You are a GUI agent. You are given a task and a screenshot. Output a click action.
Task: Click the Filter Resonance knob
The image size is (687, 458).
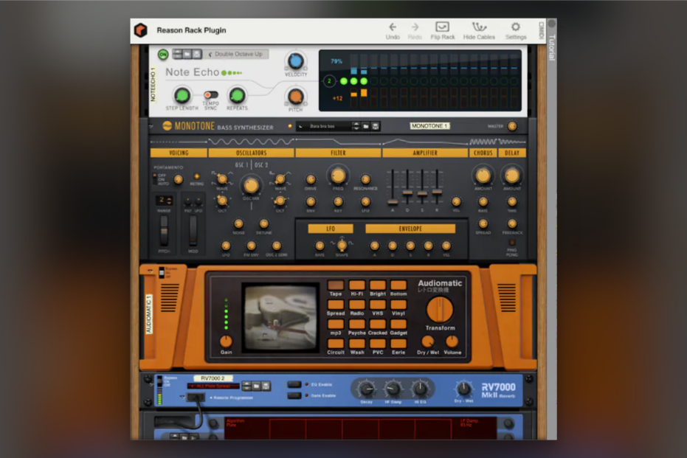365,179
